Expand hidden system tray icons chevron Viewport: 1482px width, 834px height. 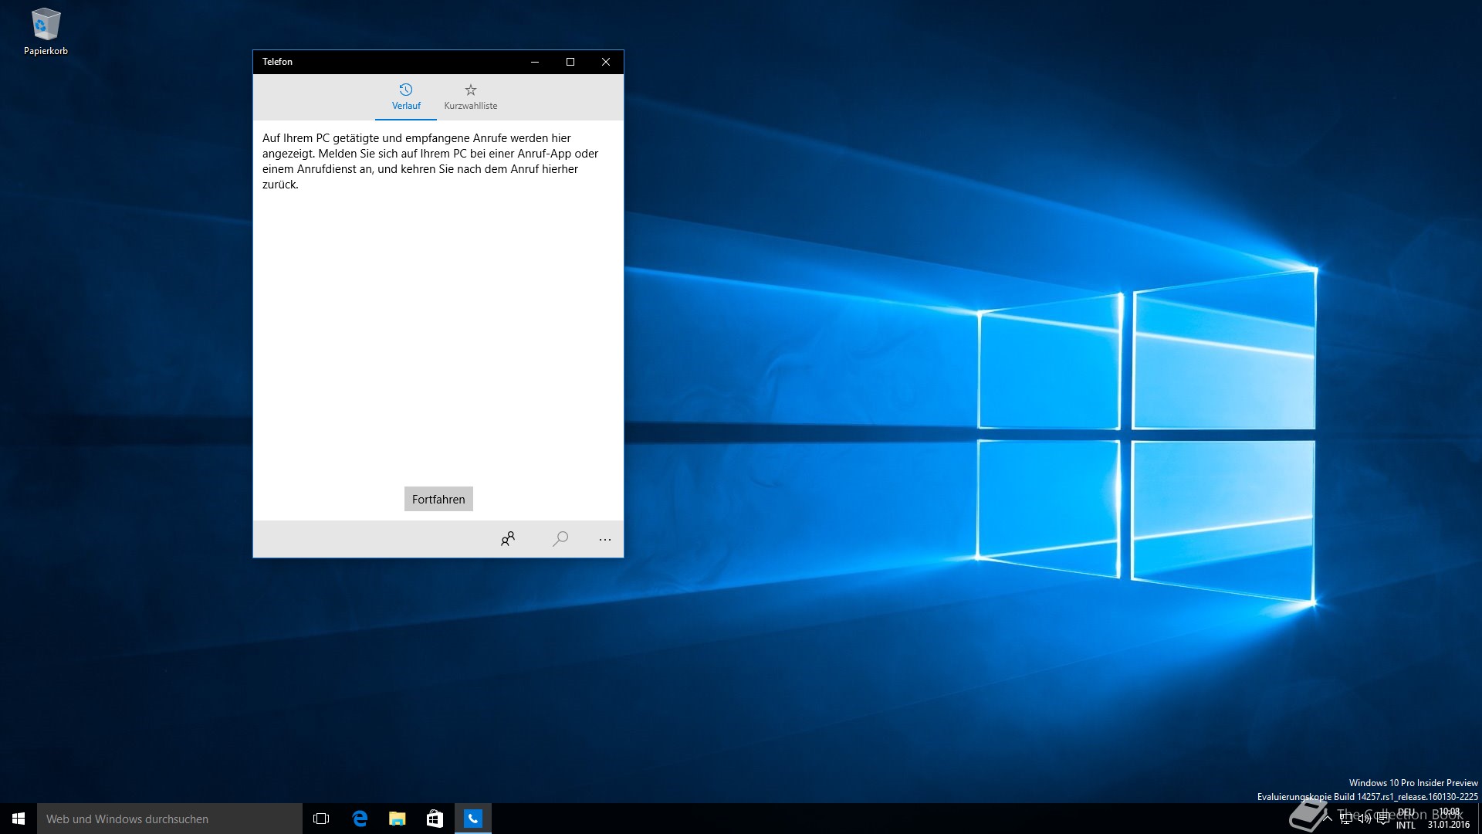[x=1328, y=819]
